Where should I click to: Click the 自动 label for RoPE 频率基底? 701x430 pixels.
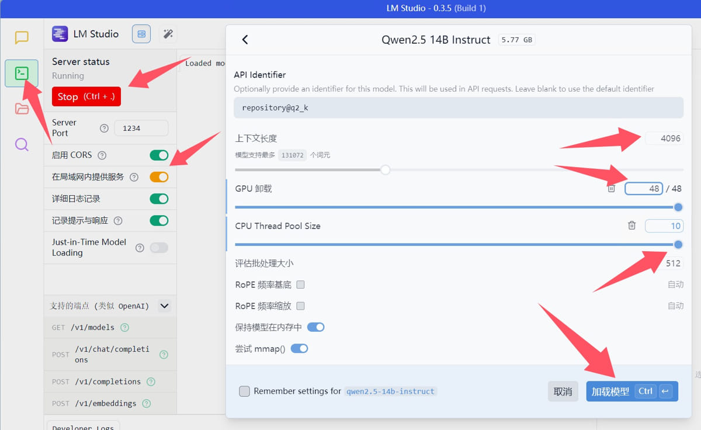(x=675, y=285)
